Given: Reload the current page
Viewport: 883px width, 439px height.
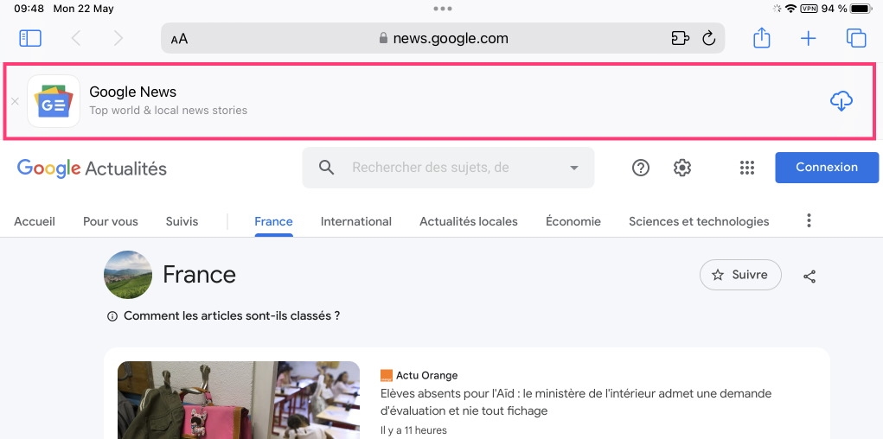Looking at the screenshot, I should point(708,38).
